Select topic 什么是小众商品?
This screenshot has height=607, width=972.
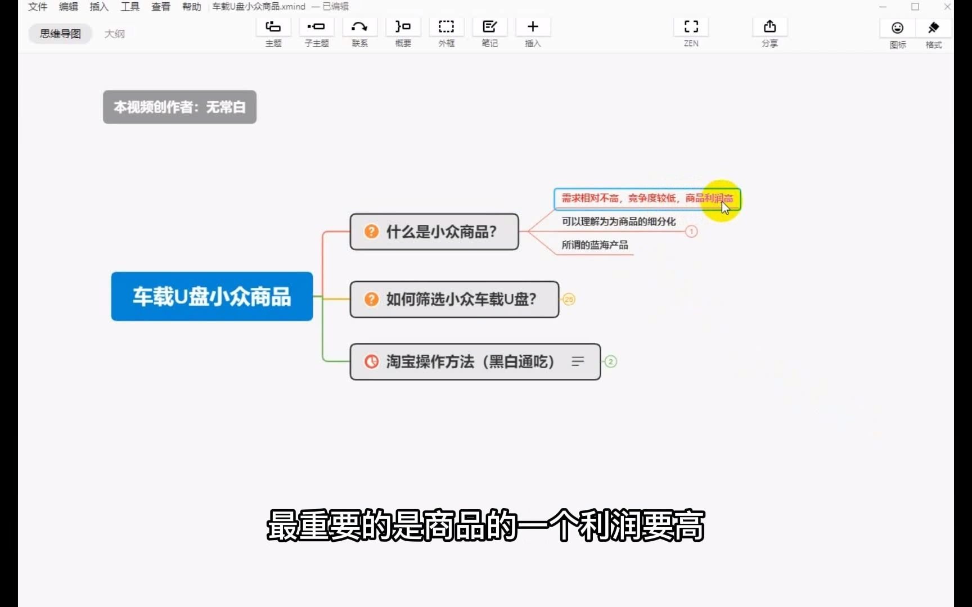434,232
